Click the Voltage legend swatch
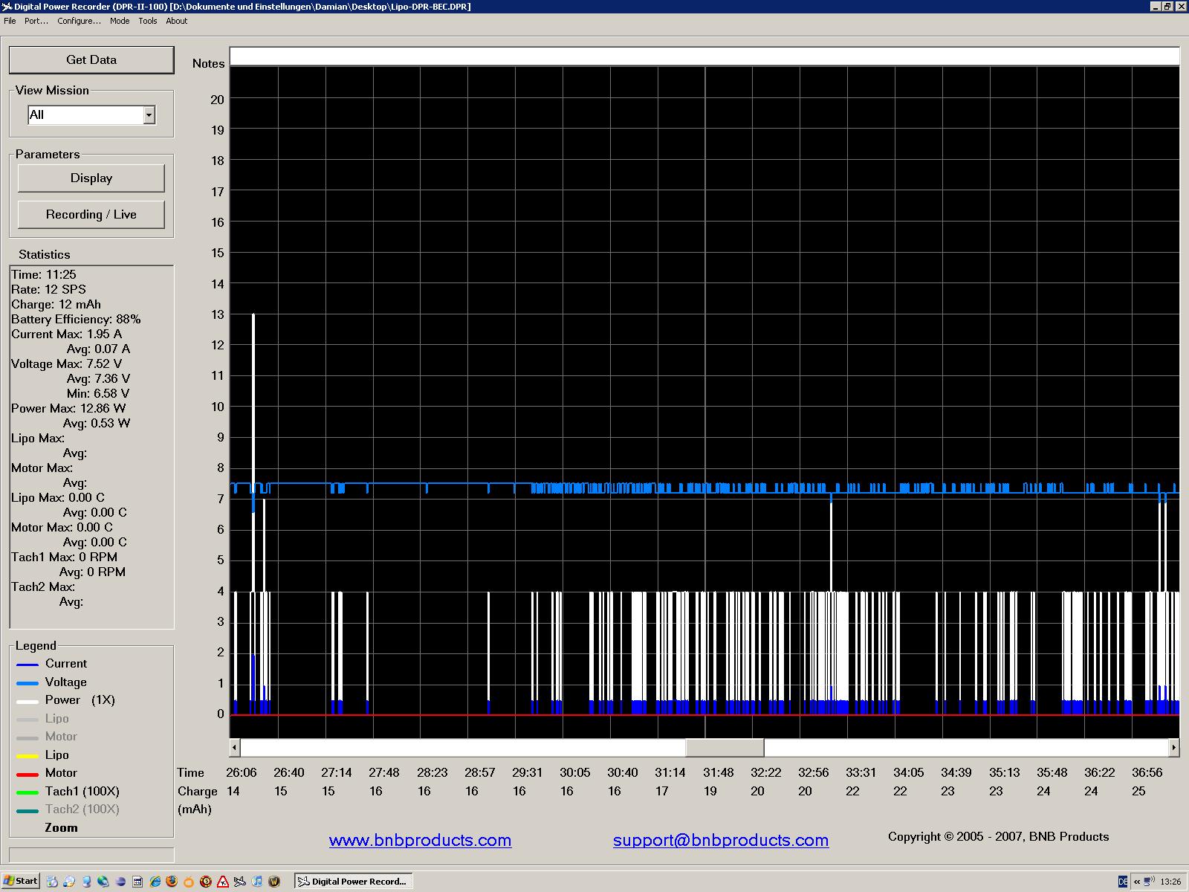The height and width of the screenshot is (892, 1189). [x=27, y=682]
